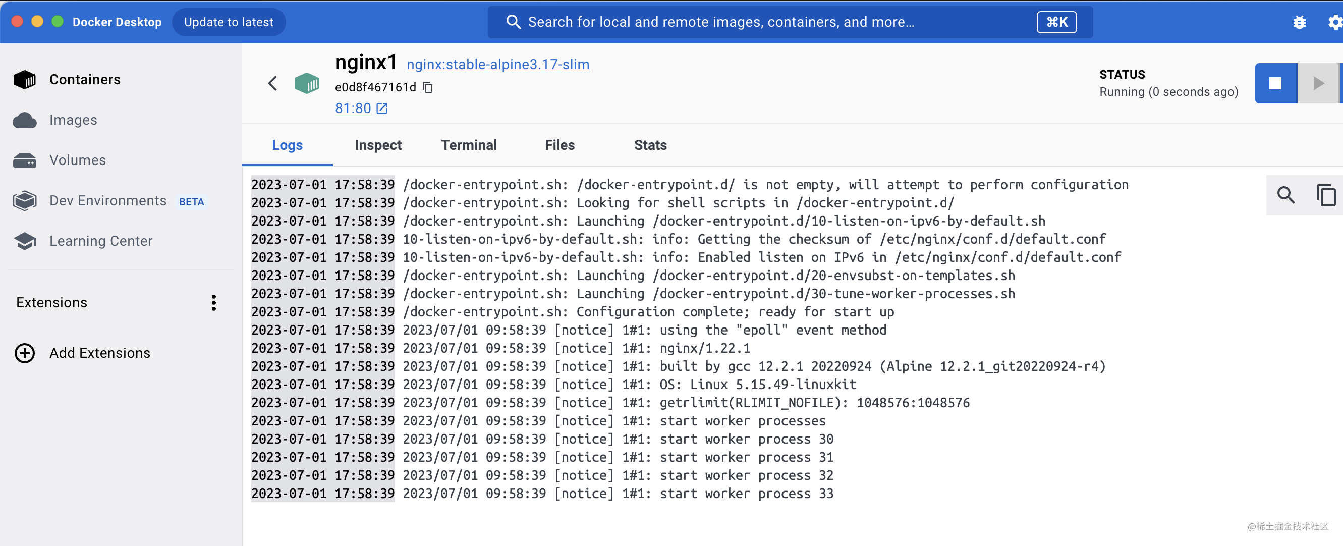Open the search logs magnifier icon
This screenshot has width=1343, height=546.
[1285, 196]
